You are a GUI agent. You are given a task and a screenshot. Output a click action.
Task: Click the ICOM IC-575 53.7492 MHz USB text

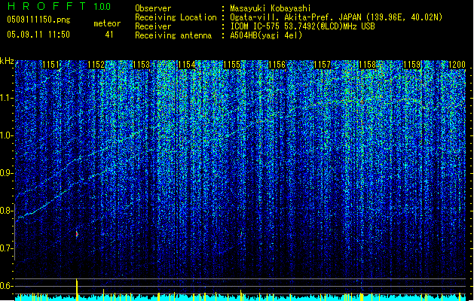click(302, 26)
